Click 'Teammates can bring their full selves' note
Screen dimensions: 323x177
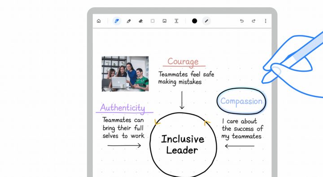click(123, 128)
